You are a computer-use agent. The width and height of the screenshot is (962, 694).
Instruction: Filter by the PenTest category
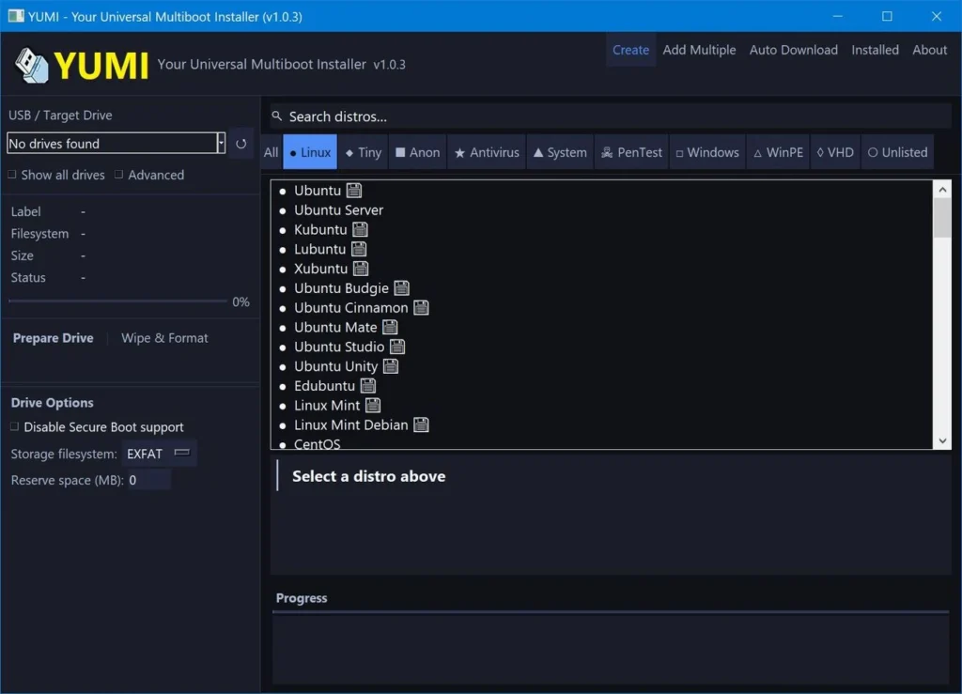point(631,152)
